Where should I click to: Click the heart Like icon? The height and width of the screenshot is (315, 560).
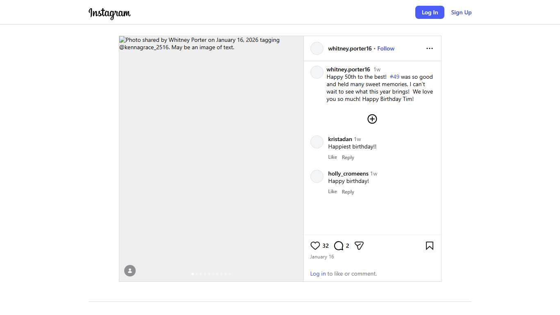point(315,246)
